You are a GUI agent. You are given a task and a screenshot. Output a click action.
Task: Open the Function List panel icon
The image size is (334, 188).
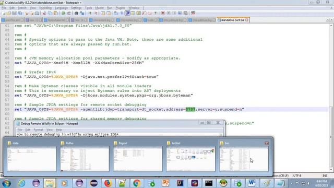click(144, 13)
